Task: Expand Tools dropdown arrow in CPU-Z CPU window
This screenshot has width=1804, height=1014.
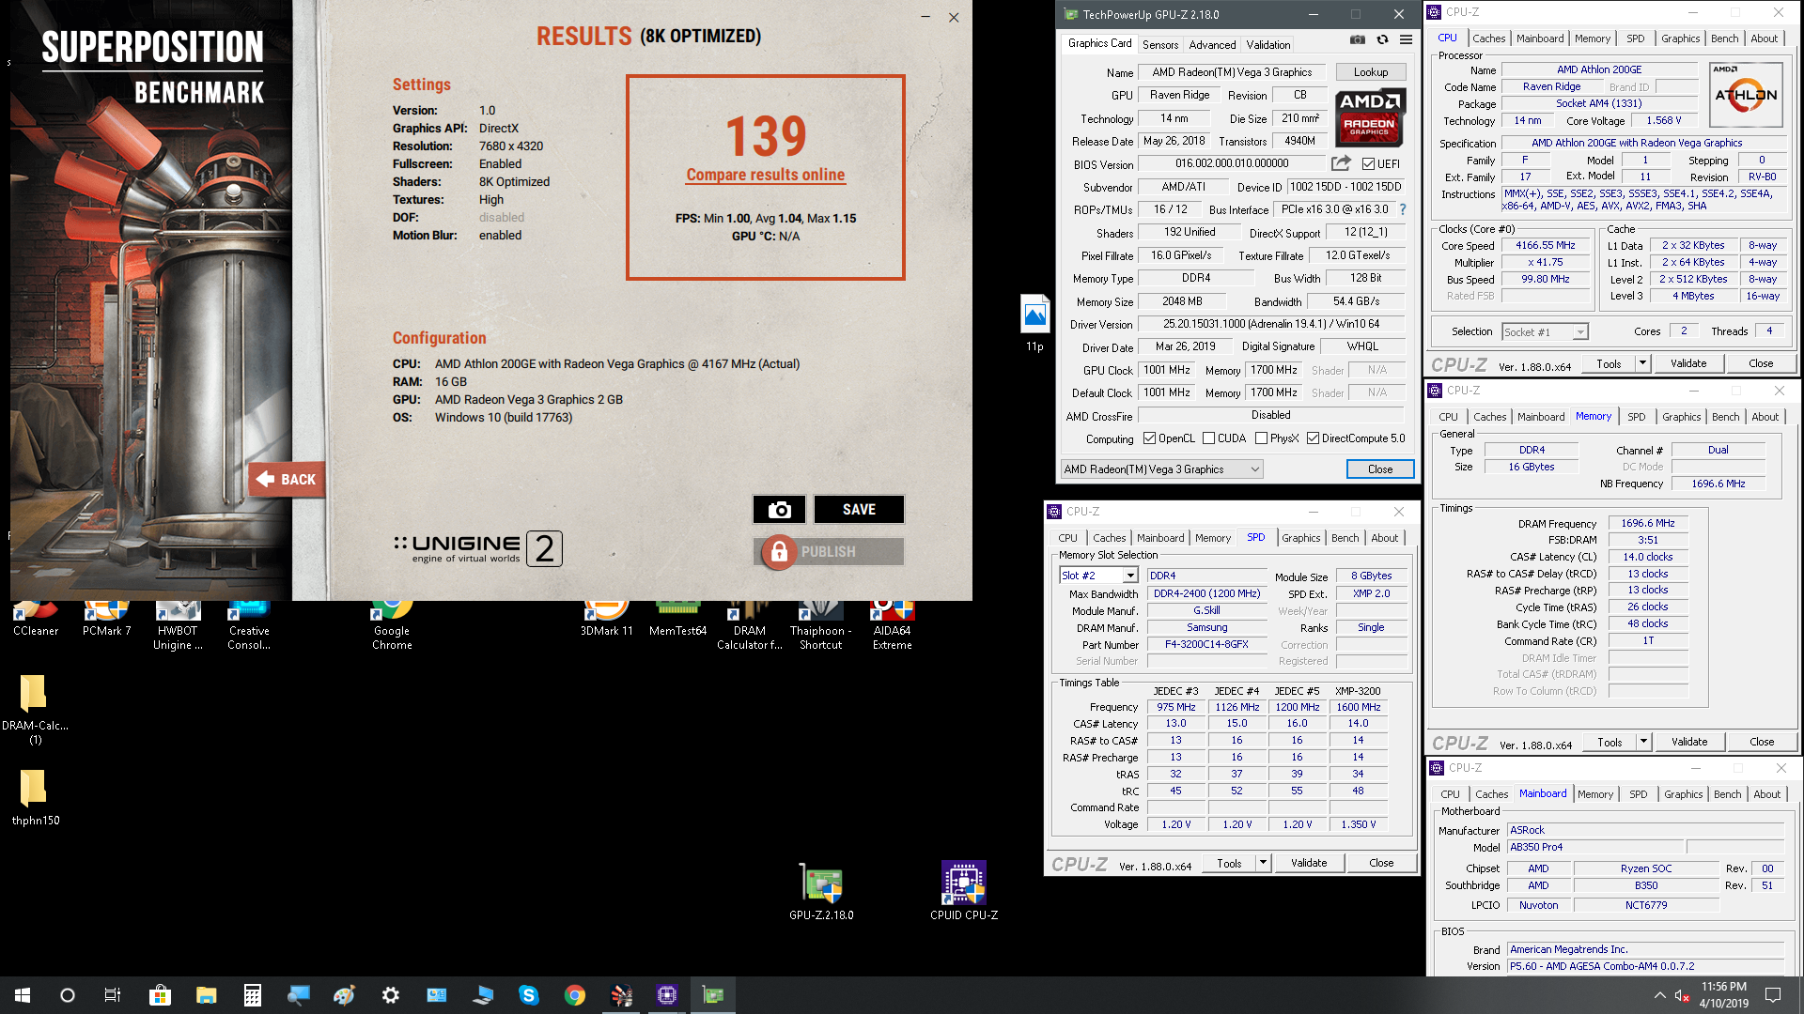Action: (1642, 363)
